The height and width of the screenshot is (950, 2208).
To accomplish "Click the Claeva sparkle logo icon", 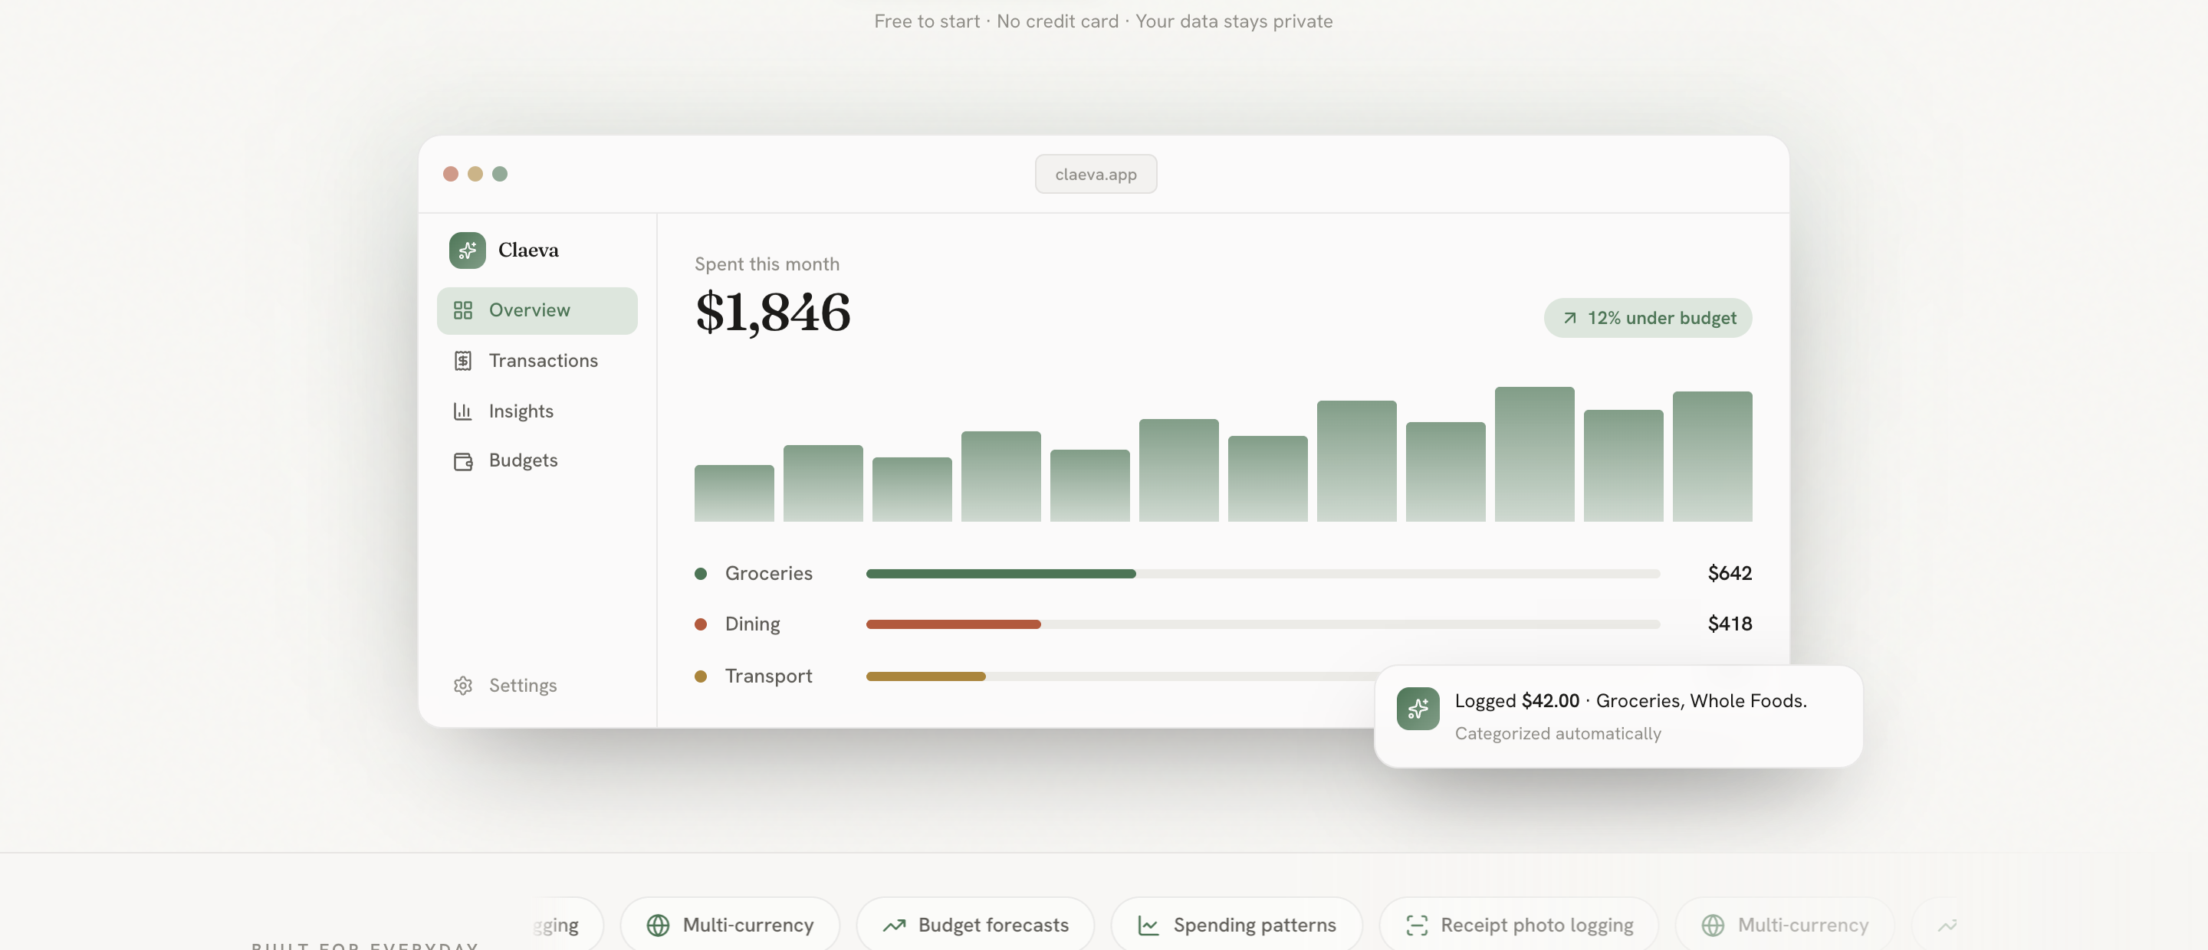I will coord(467,250).
